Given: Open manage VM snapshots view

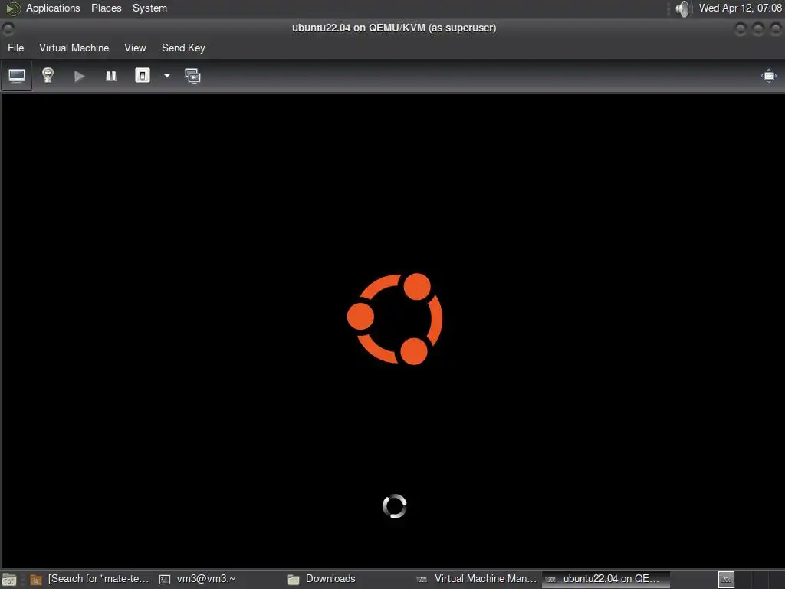Looking at the screenshot, I should click(192, 76).
